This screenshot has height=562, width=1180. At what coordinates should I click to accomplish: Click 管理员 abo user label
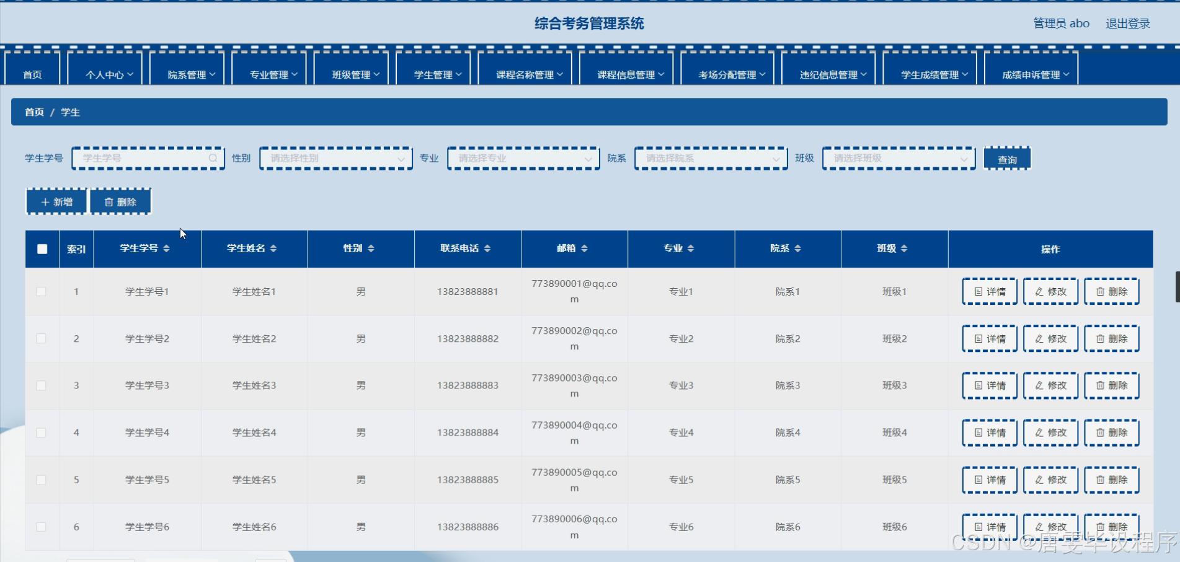1061,24
